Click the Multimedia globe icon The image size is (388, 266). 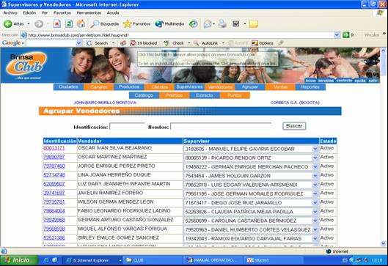tap(159, 23)
